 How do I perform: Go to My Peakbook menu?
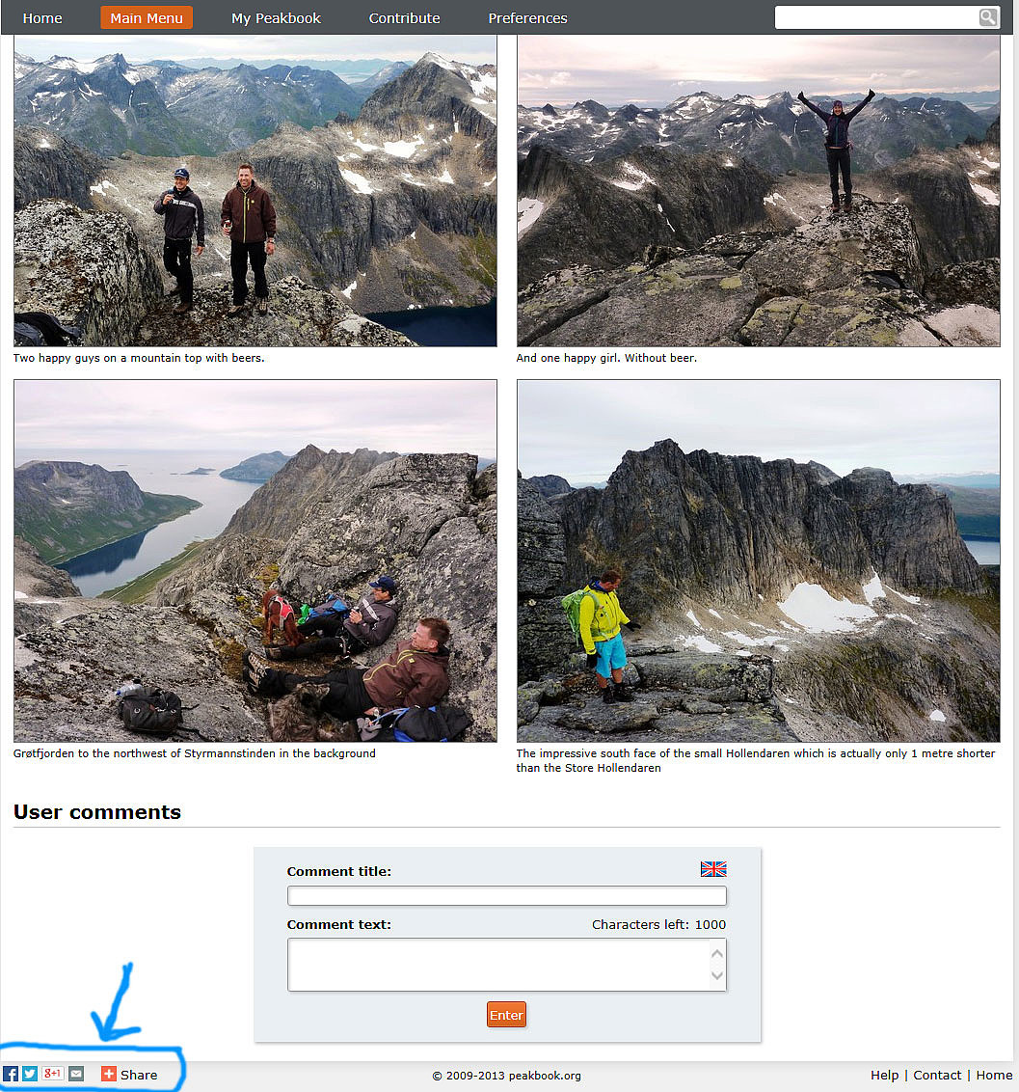coord(276,18)
